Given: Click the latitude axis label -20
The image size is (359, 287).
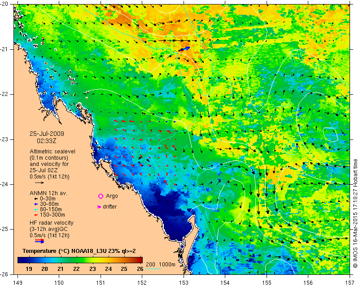Looking at the screenshot, I should tap(4, 4).
